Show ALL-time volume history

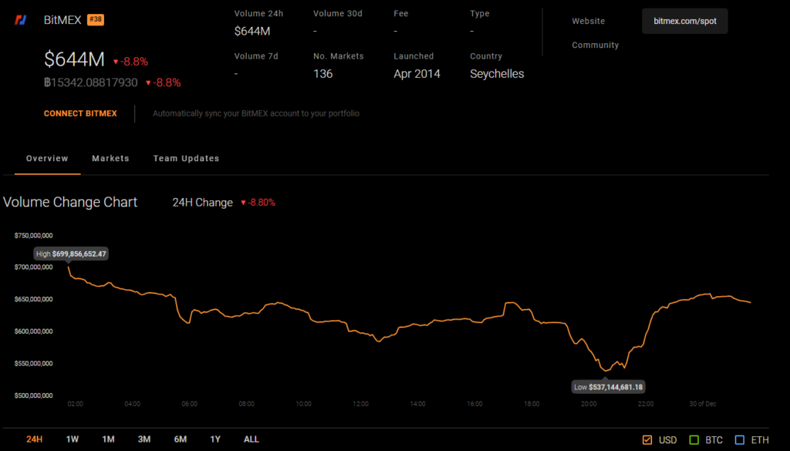[x=251, y=439]
